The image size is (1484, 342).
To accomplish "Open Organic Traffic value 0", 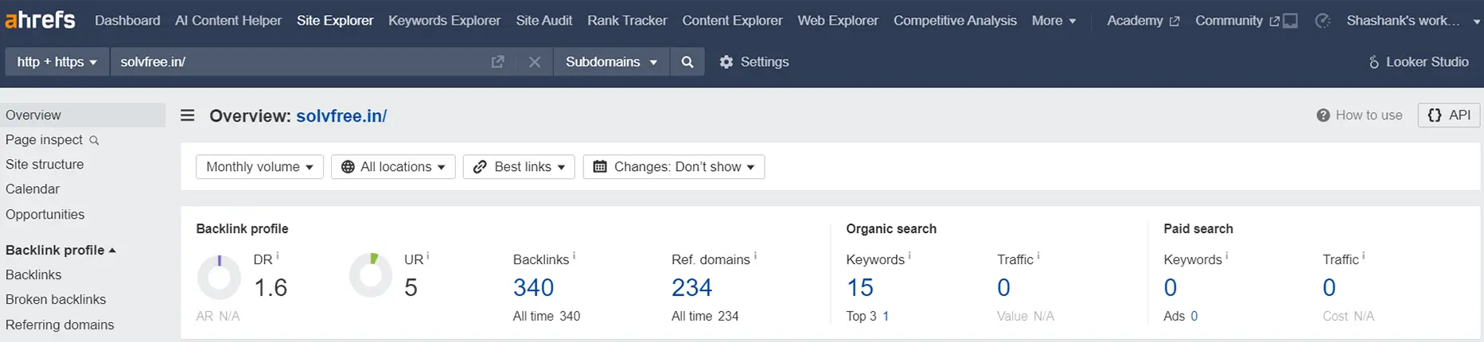I will pos(1004,287).
